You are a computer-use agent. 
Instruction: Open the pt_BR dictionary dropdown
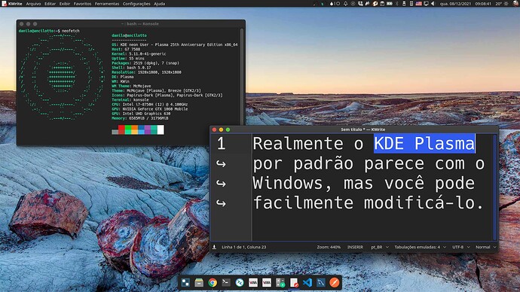380,247
